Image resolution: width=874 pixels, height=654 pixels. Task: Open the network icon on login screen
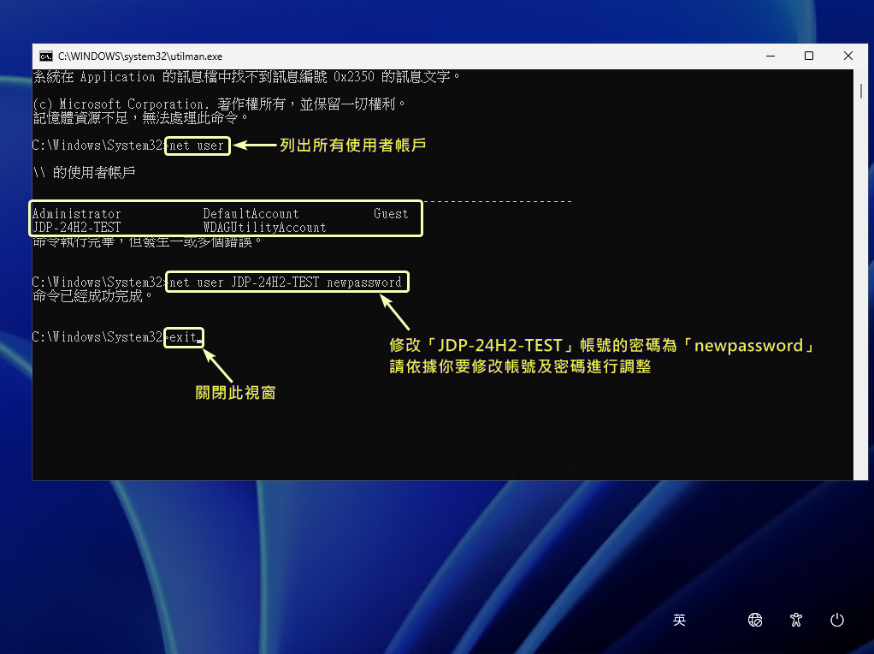pyautogui.click(x=754, y=620)
